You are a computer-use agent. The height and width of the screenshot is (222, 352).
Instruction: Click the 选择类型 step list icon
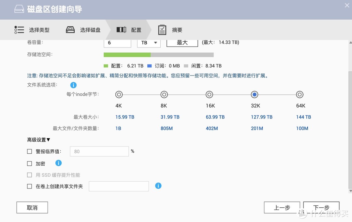tap(19, 30)
